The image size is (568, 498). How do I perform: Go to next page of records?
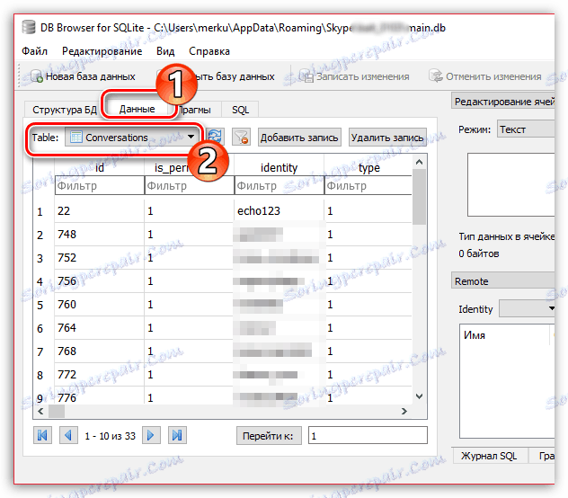tap(151, 435)
